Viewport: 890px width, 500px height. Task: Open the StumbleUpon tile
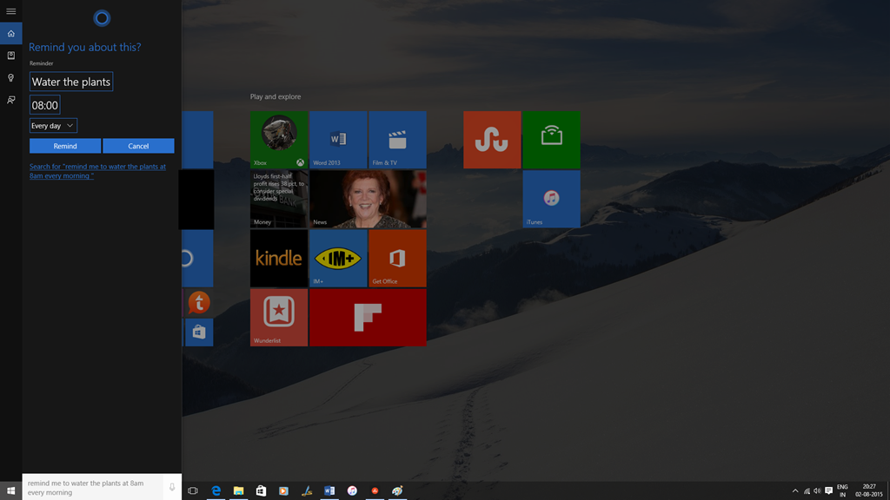point(492,140)
